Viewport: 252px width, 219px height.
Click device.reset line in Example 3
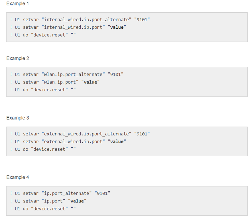pyautogui.click(x=43, y=149)
